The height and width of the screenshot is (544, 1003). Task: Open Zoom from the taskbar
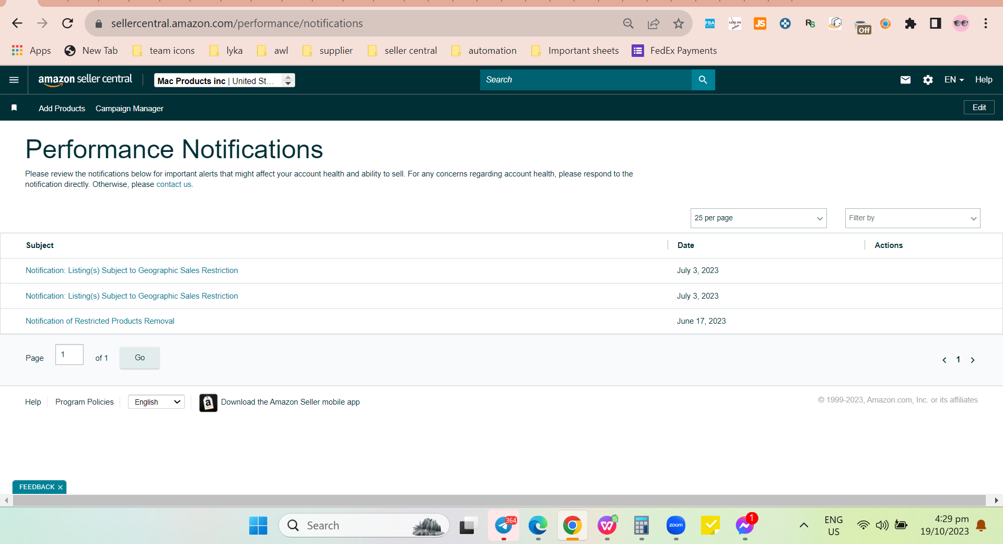tap(676, 525)
